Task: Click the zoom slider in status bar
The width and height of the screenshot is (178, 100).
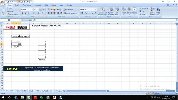Action: point(169,93)
